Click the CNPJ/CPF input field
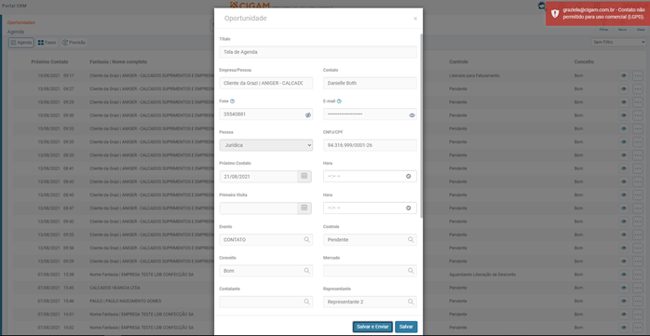Viewport: 650px width, 336px height. 370,145
